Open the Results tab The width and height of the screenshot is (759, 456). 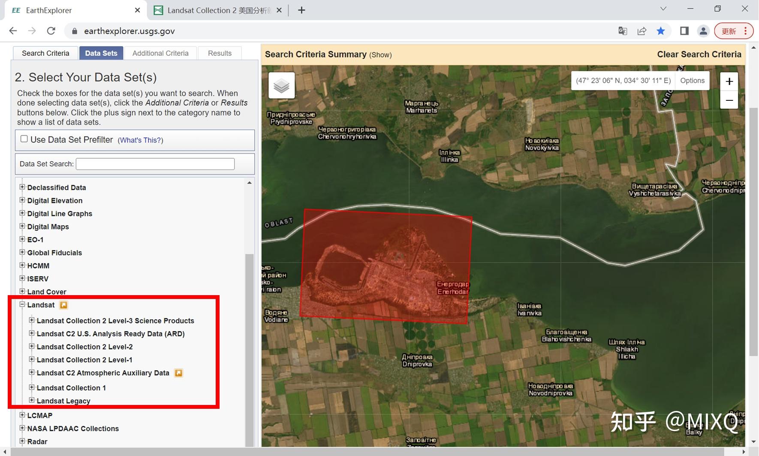tap(220, 53)
